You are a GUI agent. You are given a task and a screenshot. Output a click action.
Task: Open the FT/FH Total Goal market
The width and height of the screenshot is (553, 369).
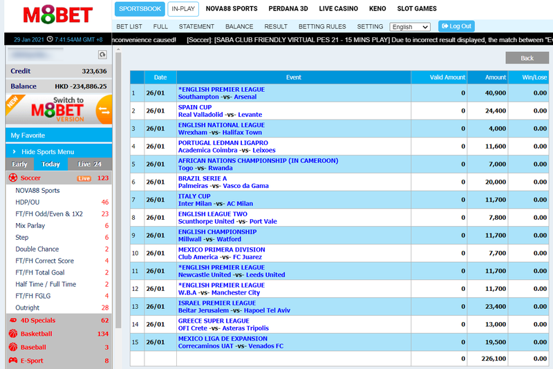[x=40, y=272]
